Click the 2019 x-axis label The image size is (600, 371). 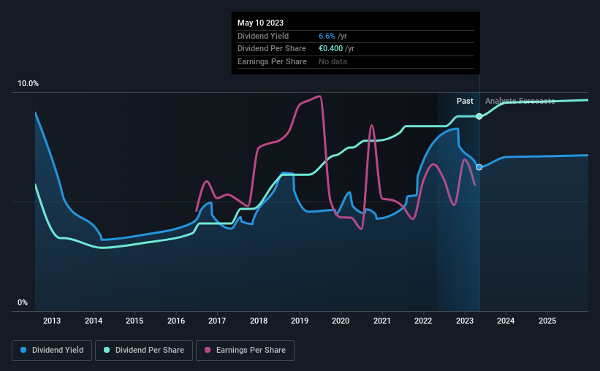pos(300,321)
